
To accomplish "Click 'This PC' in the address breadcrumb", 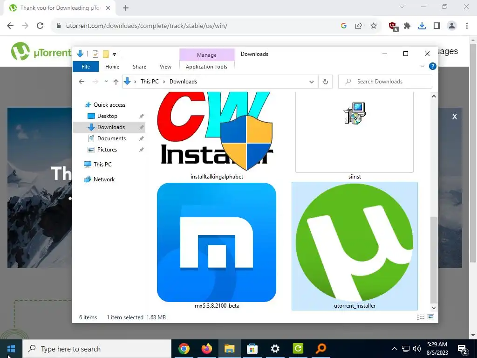I will (x=150, y=82).
